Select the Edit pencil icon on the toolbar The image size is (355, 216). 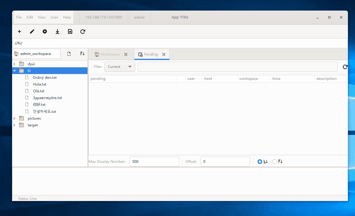click(x=32, y=31)
